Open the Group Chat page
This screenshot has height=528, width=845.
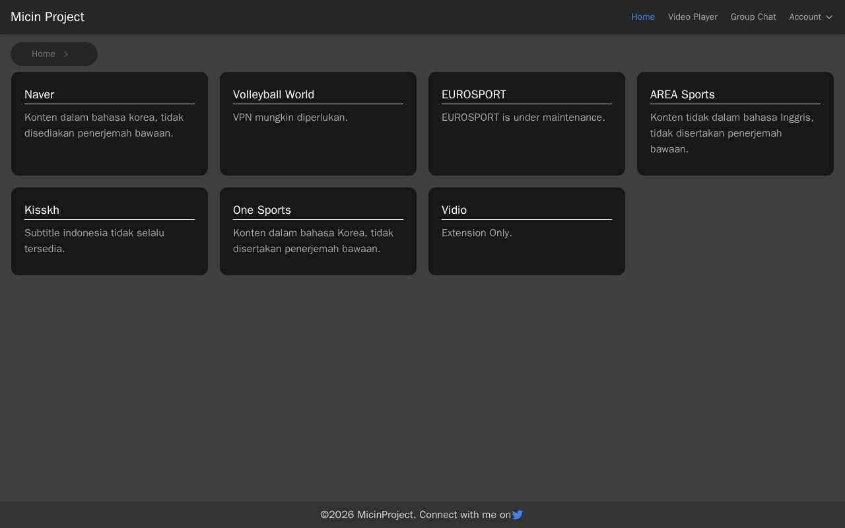[753, 17]
